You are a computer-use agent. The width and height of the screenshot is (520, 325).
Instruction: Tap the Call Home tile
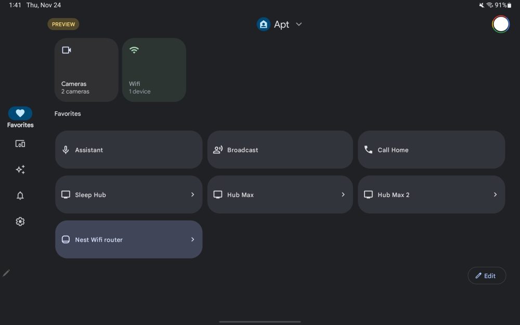[x=431, y=150]
